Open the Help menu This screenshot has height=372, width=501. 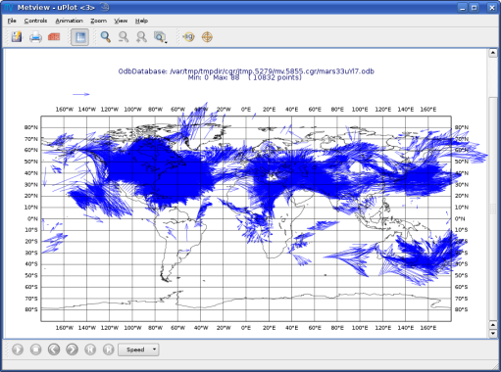(x=141, y=21)
